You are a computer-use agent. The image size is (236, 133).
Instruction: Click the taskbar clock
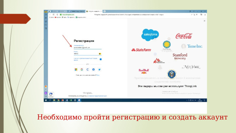(x=200, y=100)
